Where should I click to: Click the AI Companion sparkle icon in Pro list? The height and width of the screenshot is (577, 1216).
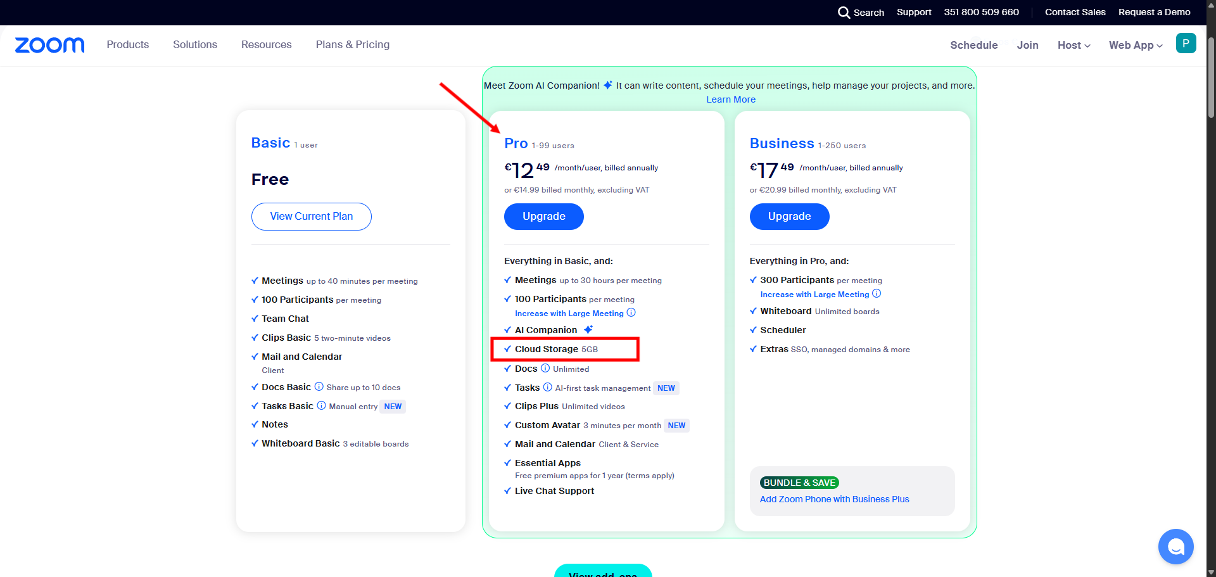588,329
